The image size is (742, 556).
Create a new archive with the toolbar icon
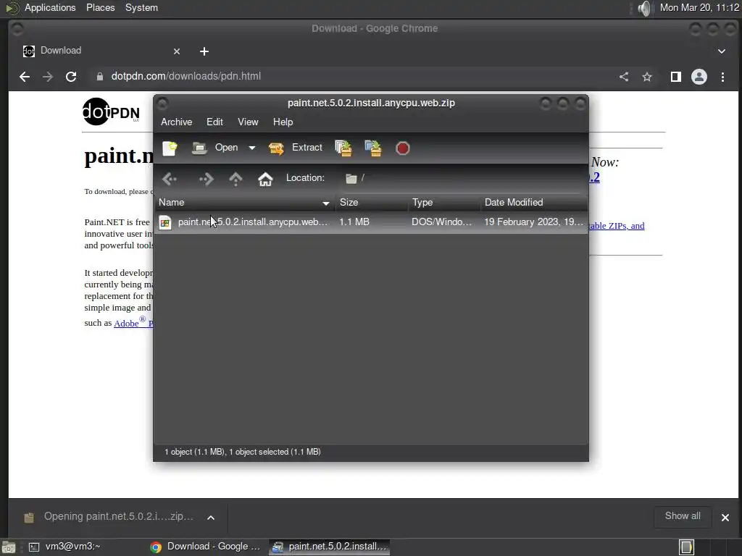tap(170, 148)
